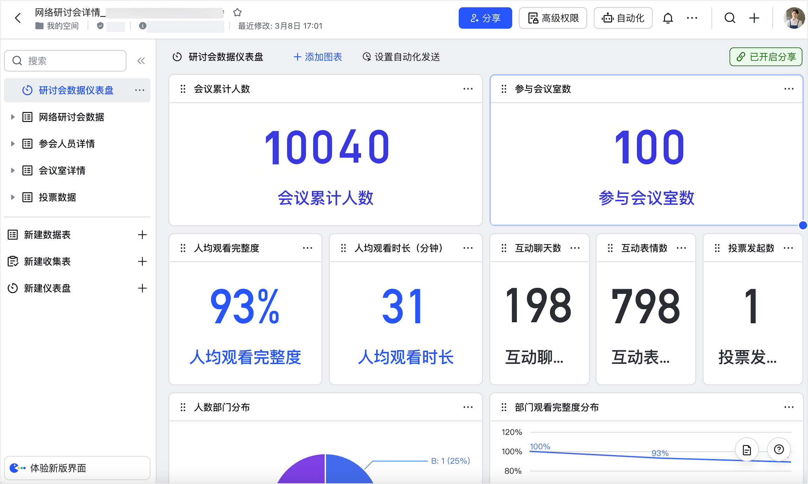Viewport: 808px width, 484px height.
Task: Grab drag handle of 互动聊天数 card
Action: coord(504,248)
